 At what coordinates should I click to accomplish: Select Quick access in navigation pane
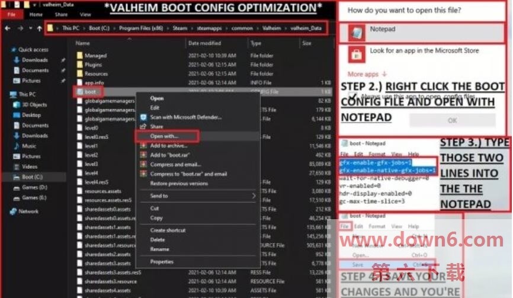click(x=33, y=49)
